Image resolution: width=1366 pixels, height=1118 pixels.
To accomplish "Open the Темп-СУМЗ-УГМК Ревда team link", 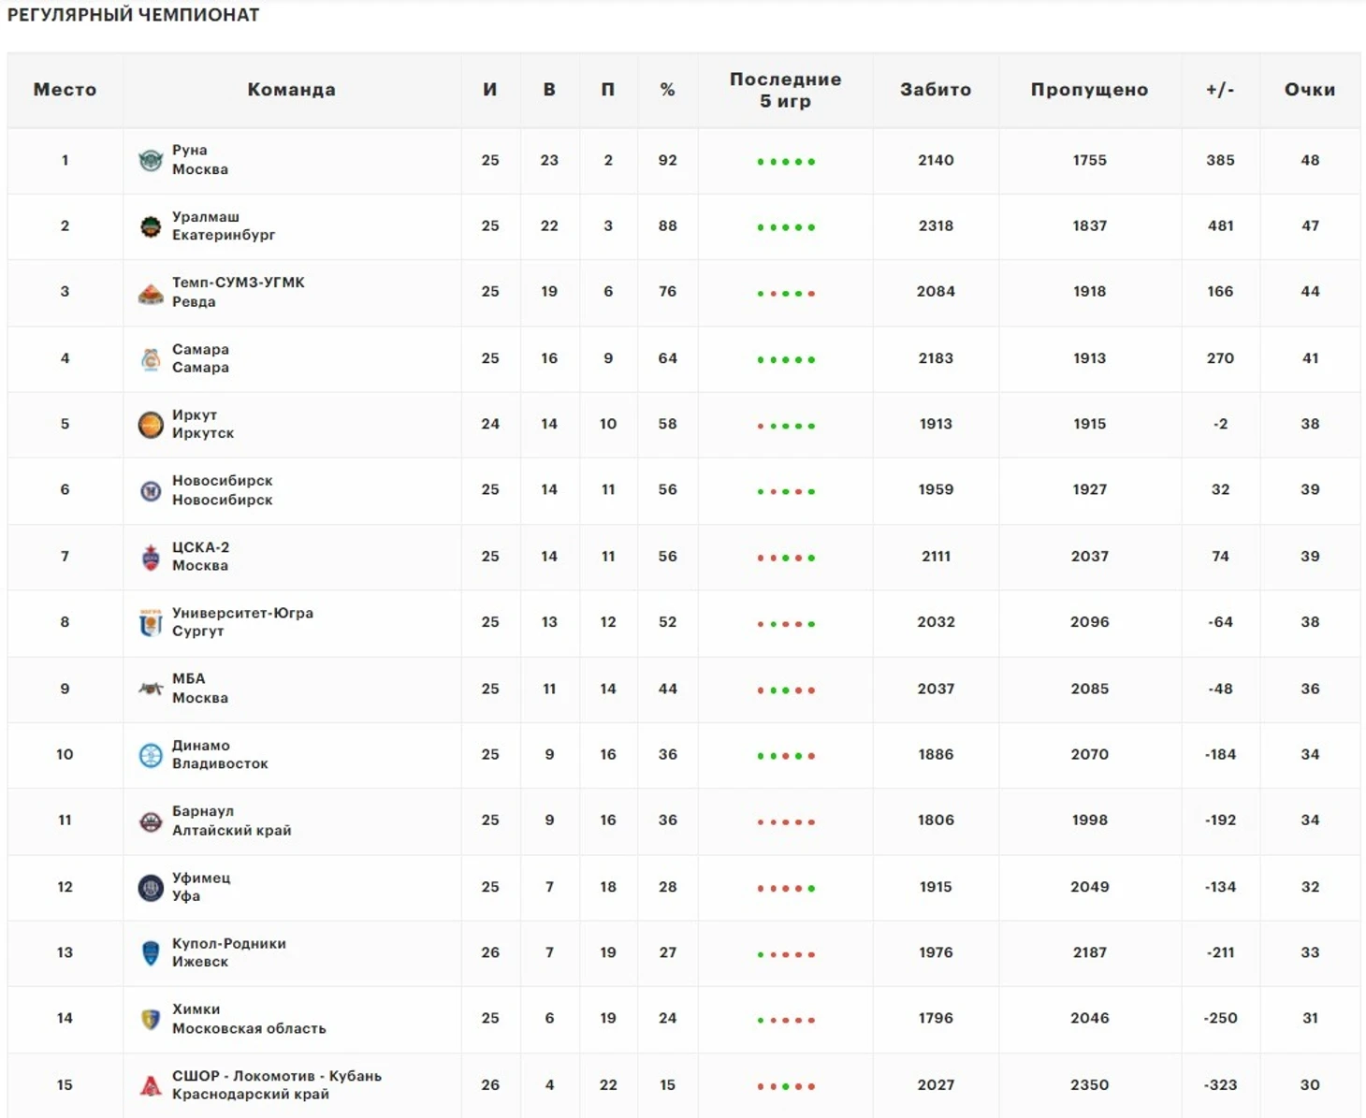I will click(239, 292).
